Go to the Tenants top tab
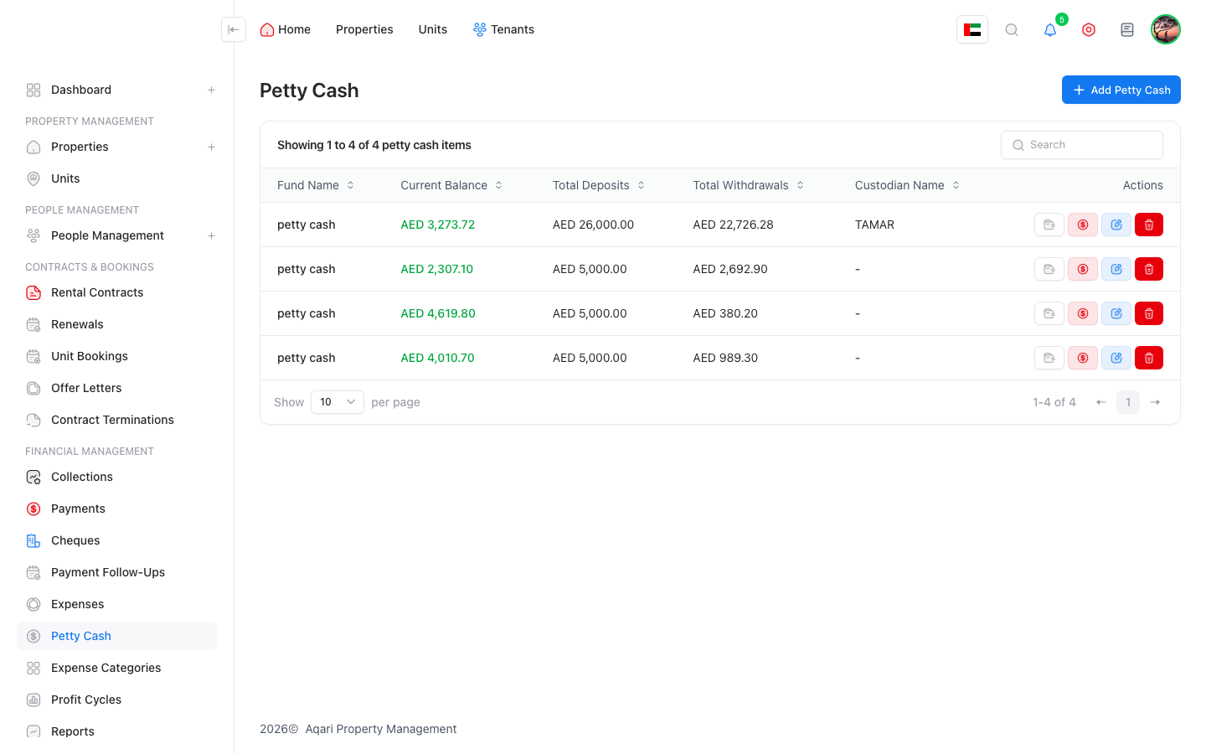Image resolution: width=1206 pixels, height=754 pixels. click(503, 29)
